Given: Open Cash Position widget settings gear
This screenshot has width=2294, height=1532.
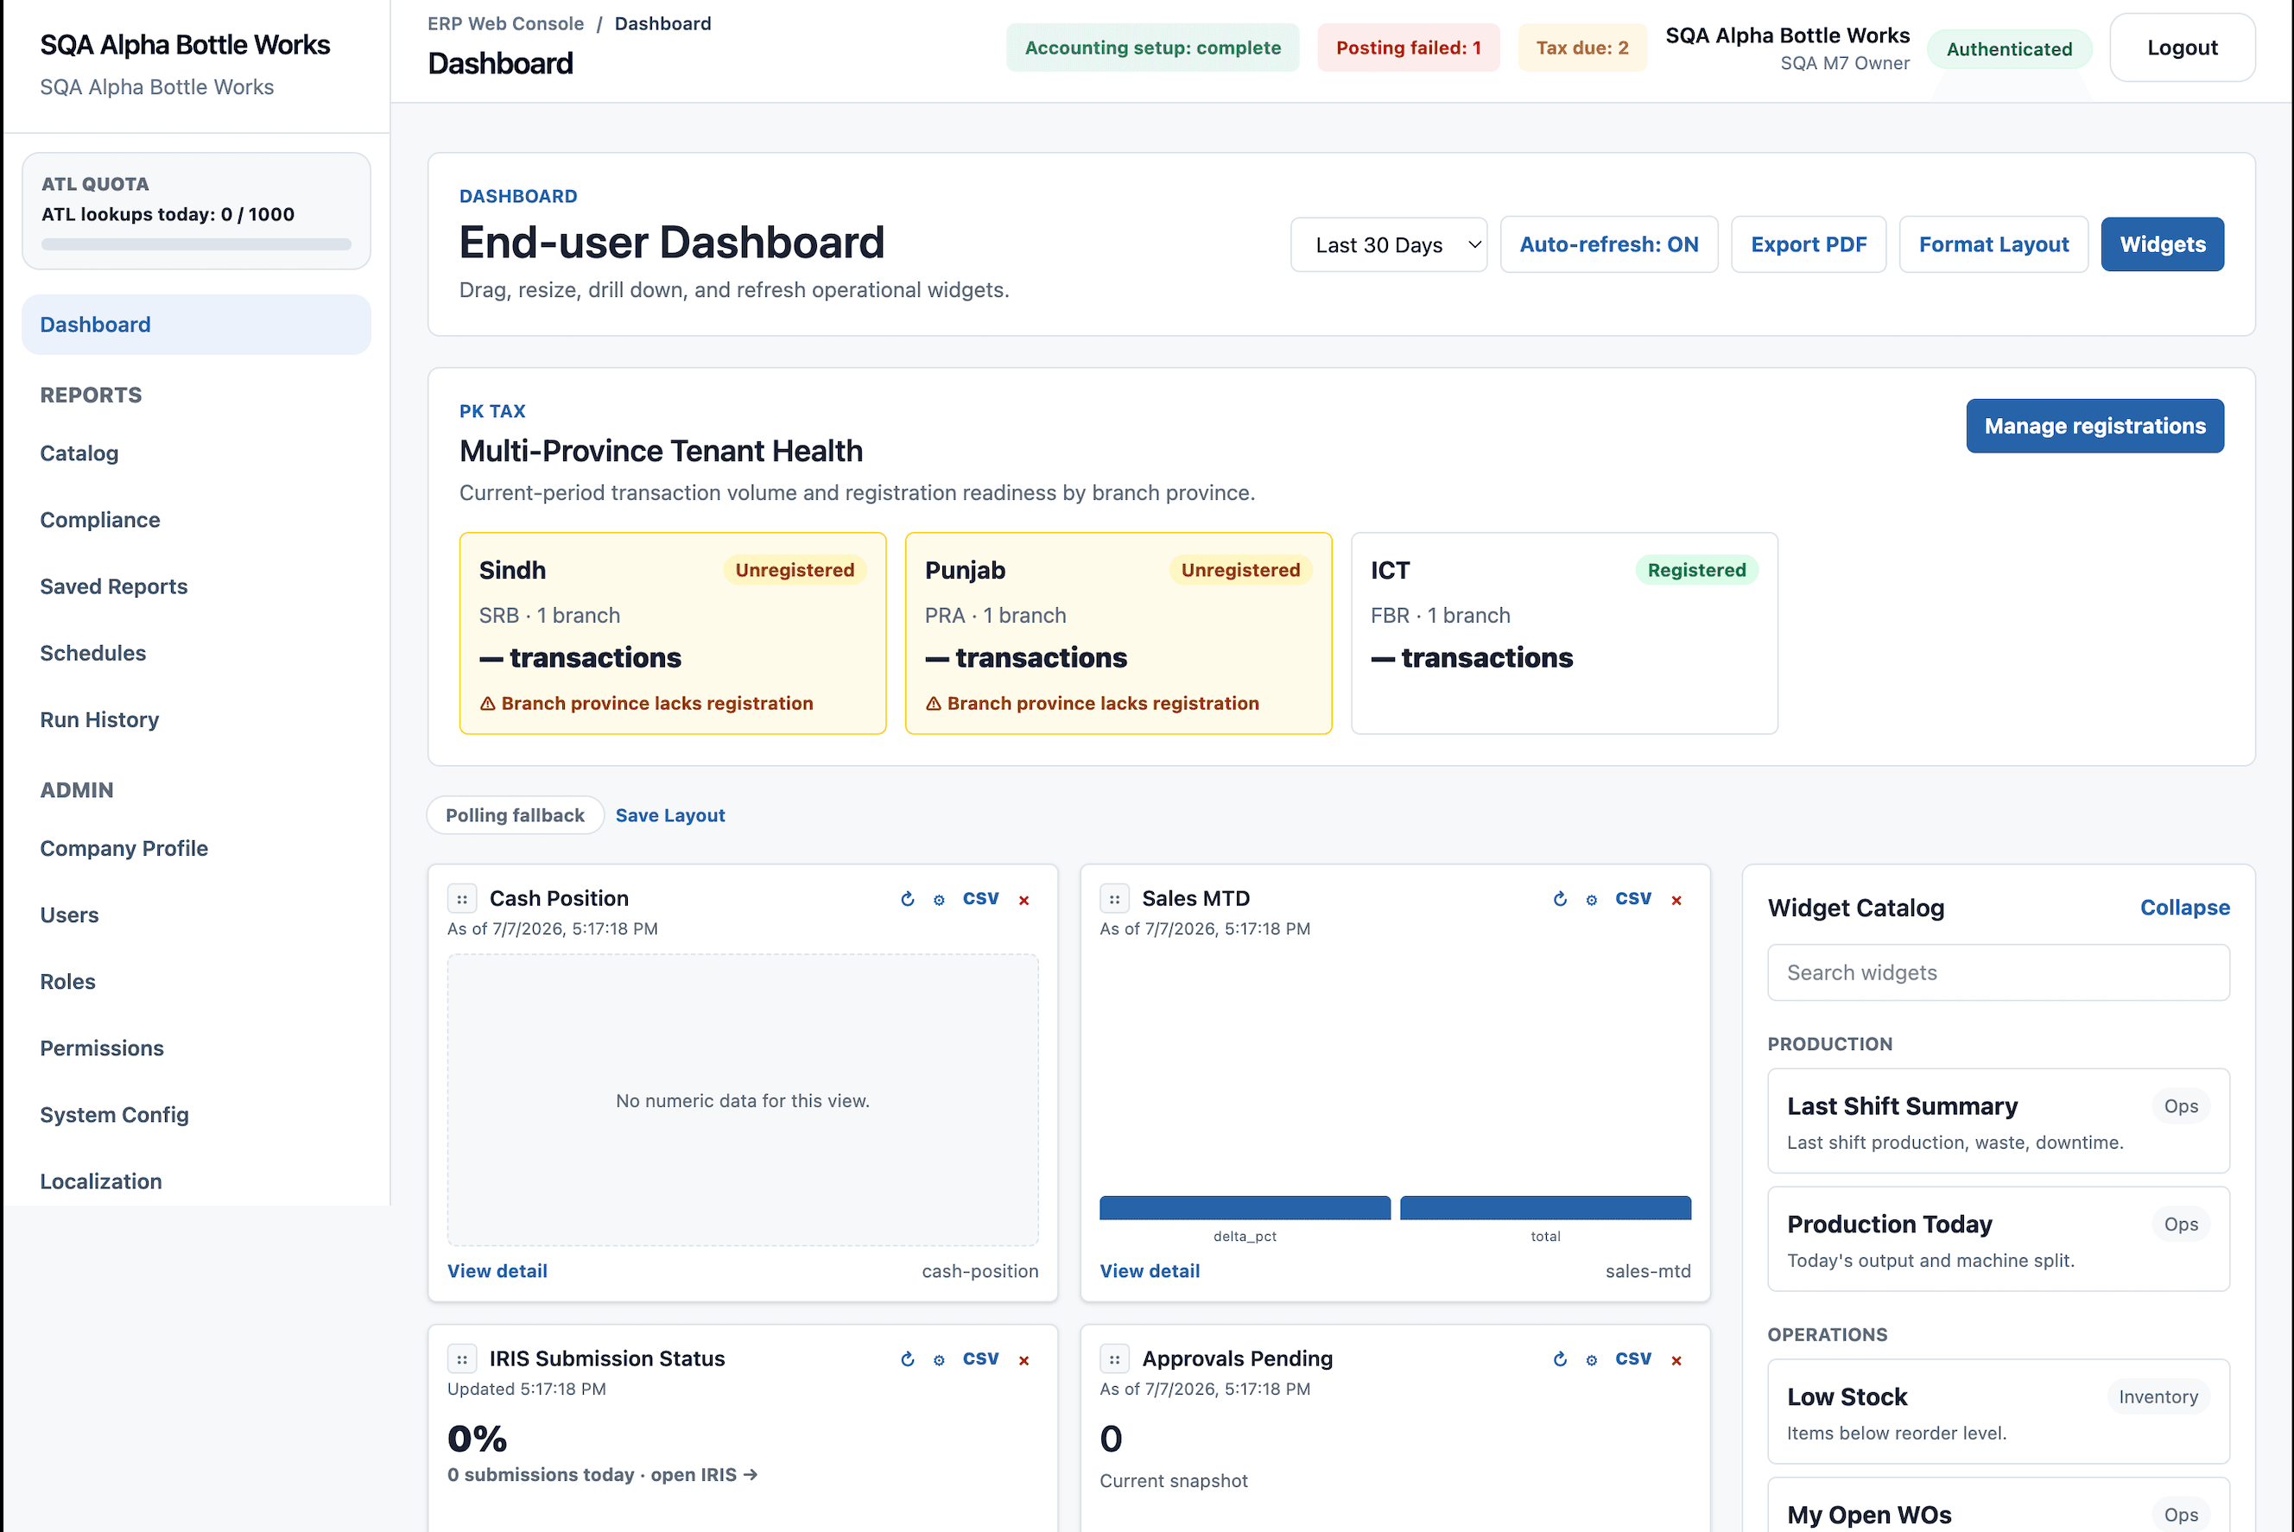Looking at the screenshot, I should click(x=939, y=900).
